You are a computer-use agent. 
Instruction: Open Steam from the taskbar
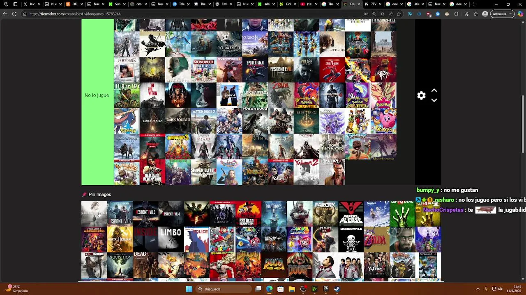(x=337, y=289)
